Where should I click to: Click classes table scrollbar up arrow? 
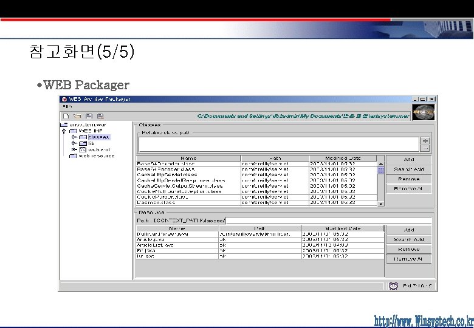tap(381, 163)
